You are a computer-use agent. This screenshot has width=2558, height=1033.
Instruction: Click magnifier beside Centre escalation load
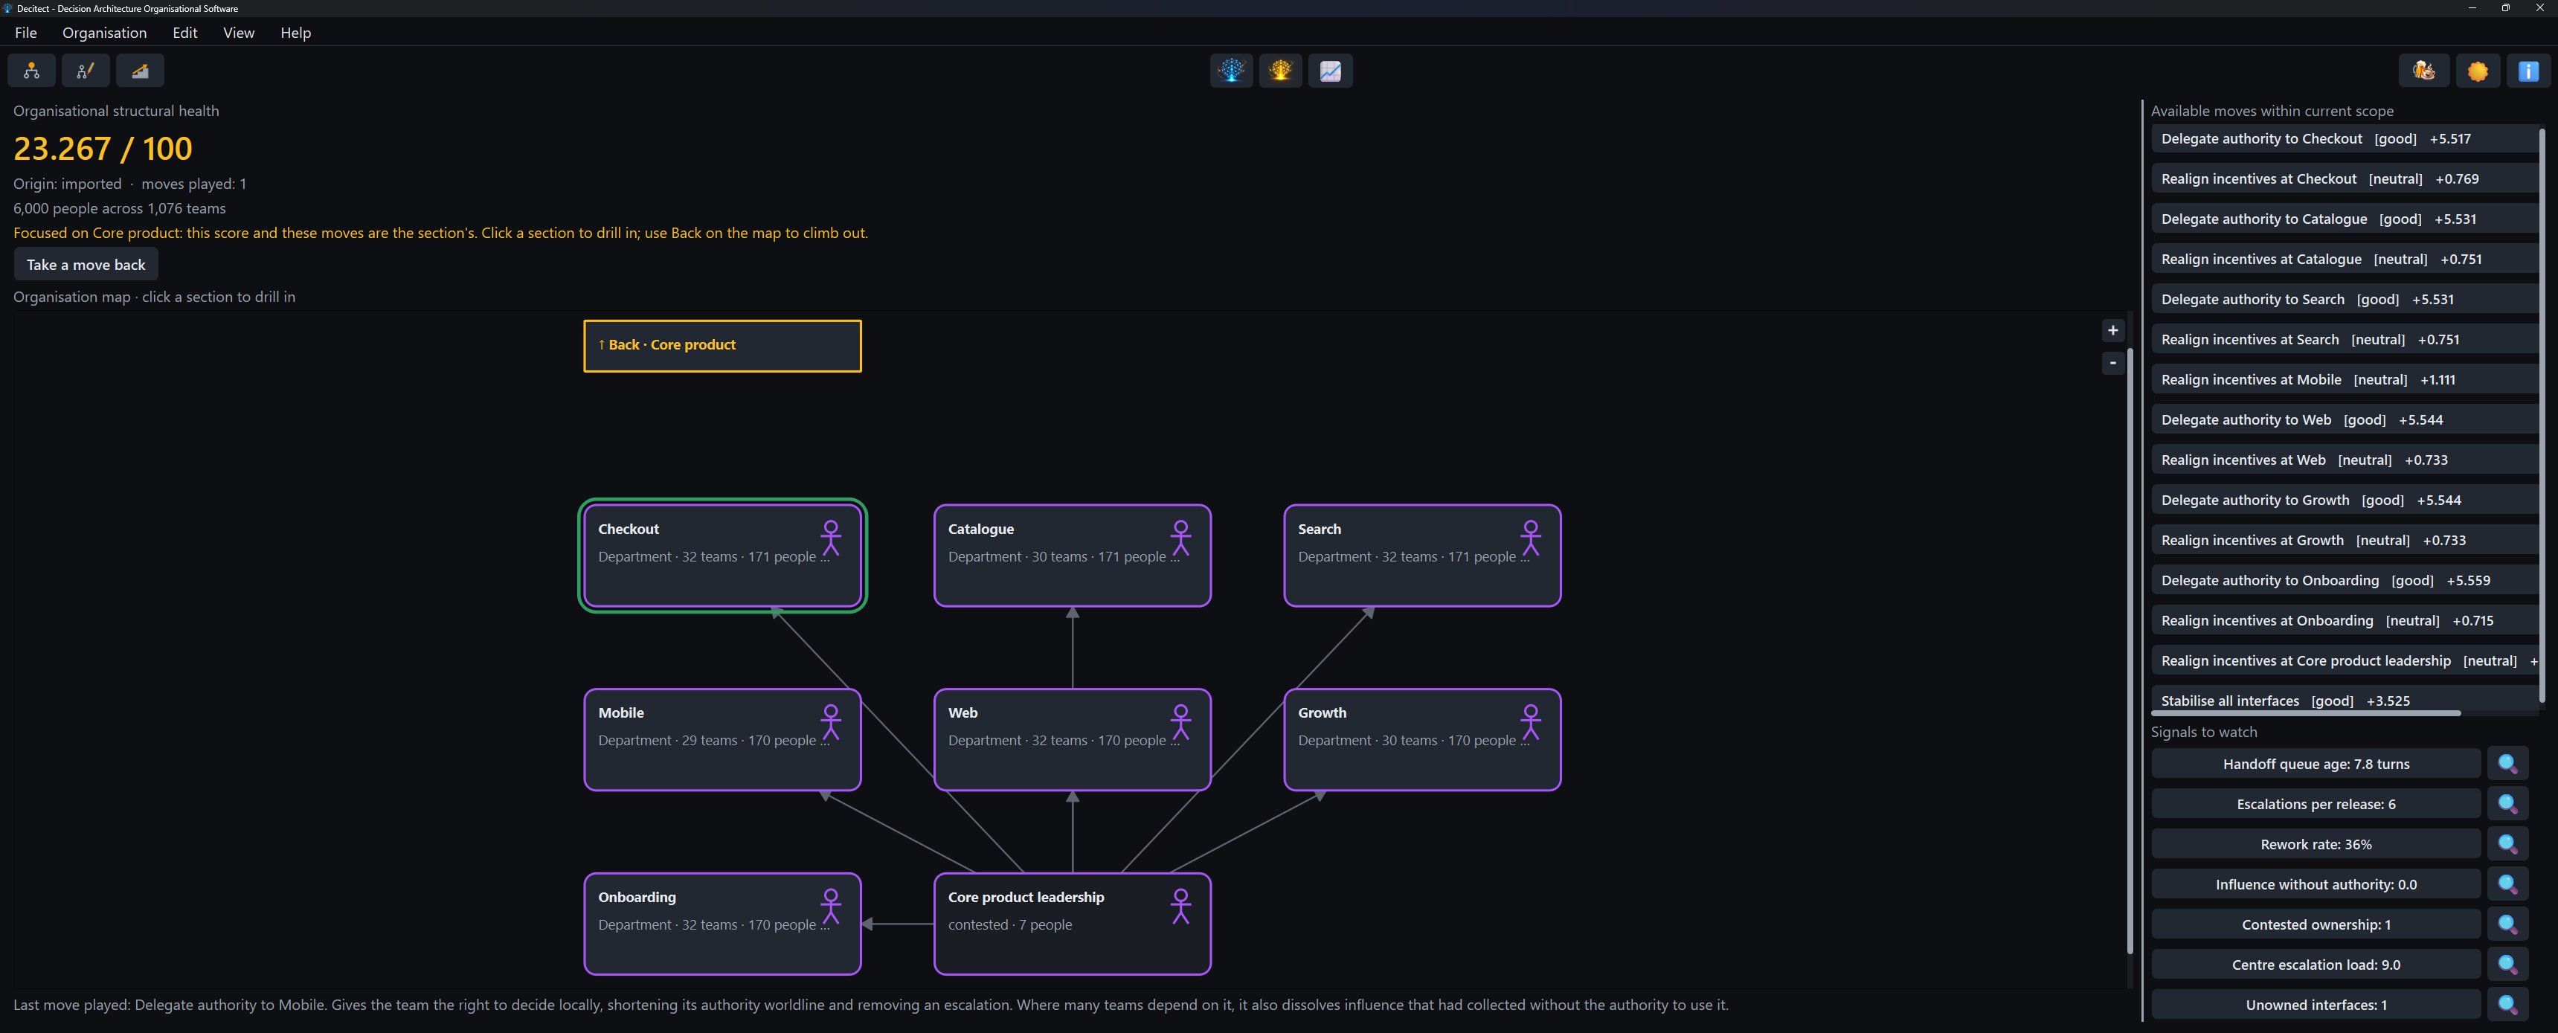click(x=2507, y=965)
